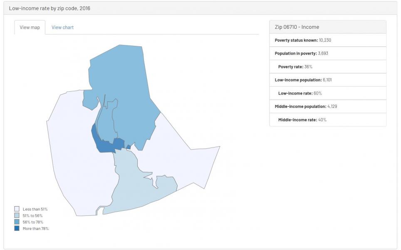Click the '51% to 56%' legend swatch
This screenshot has height=250, width=401.
17,215
